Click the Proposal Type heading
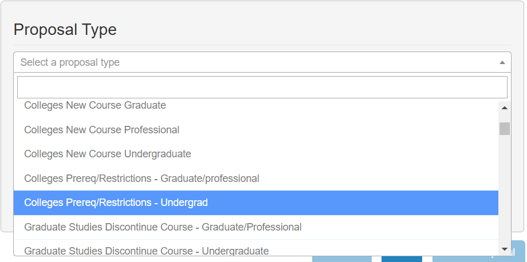This screenshot has height=262, width=527. pos(65,30)
